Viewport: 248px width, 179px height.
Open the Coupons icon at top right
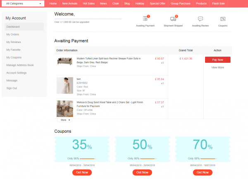223,19
